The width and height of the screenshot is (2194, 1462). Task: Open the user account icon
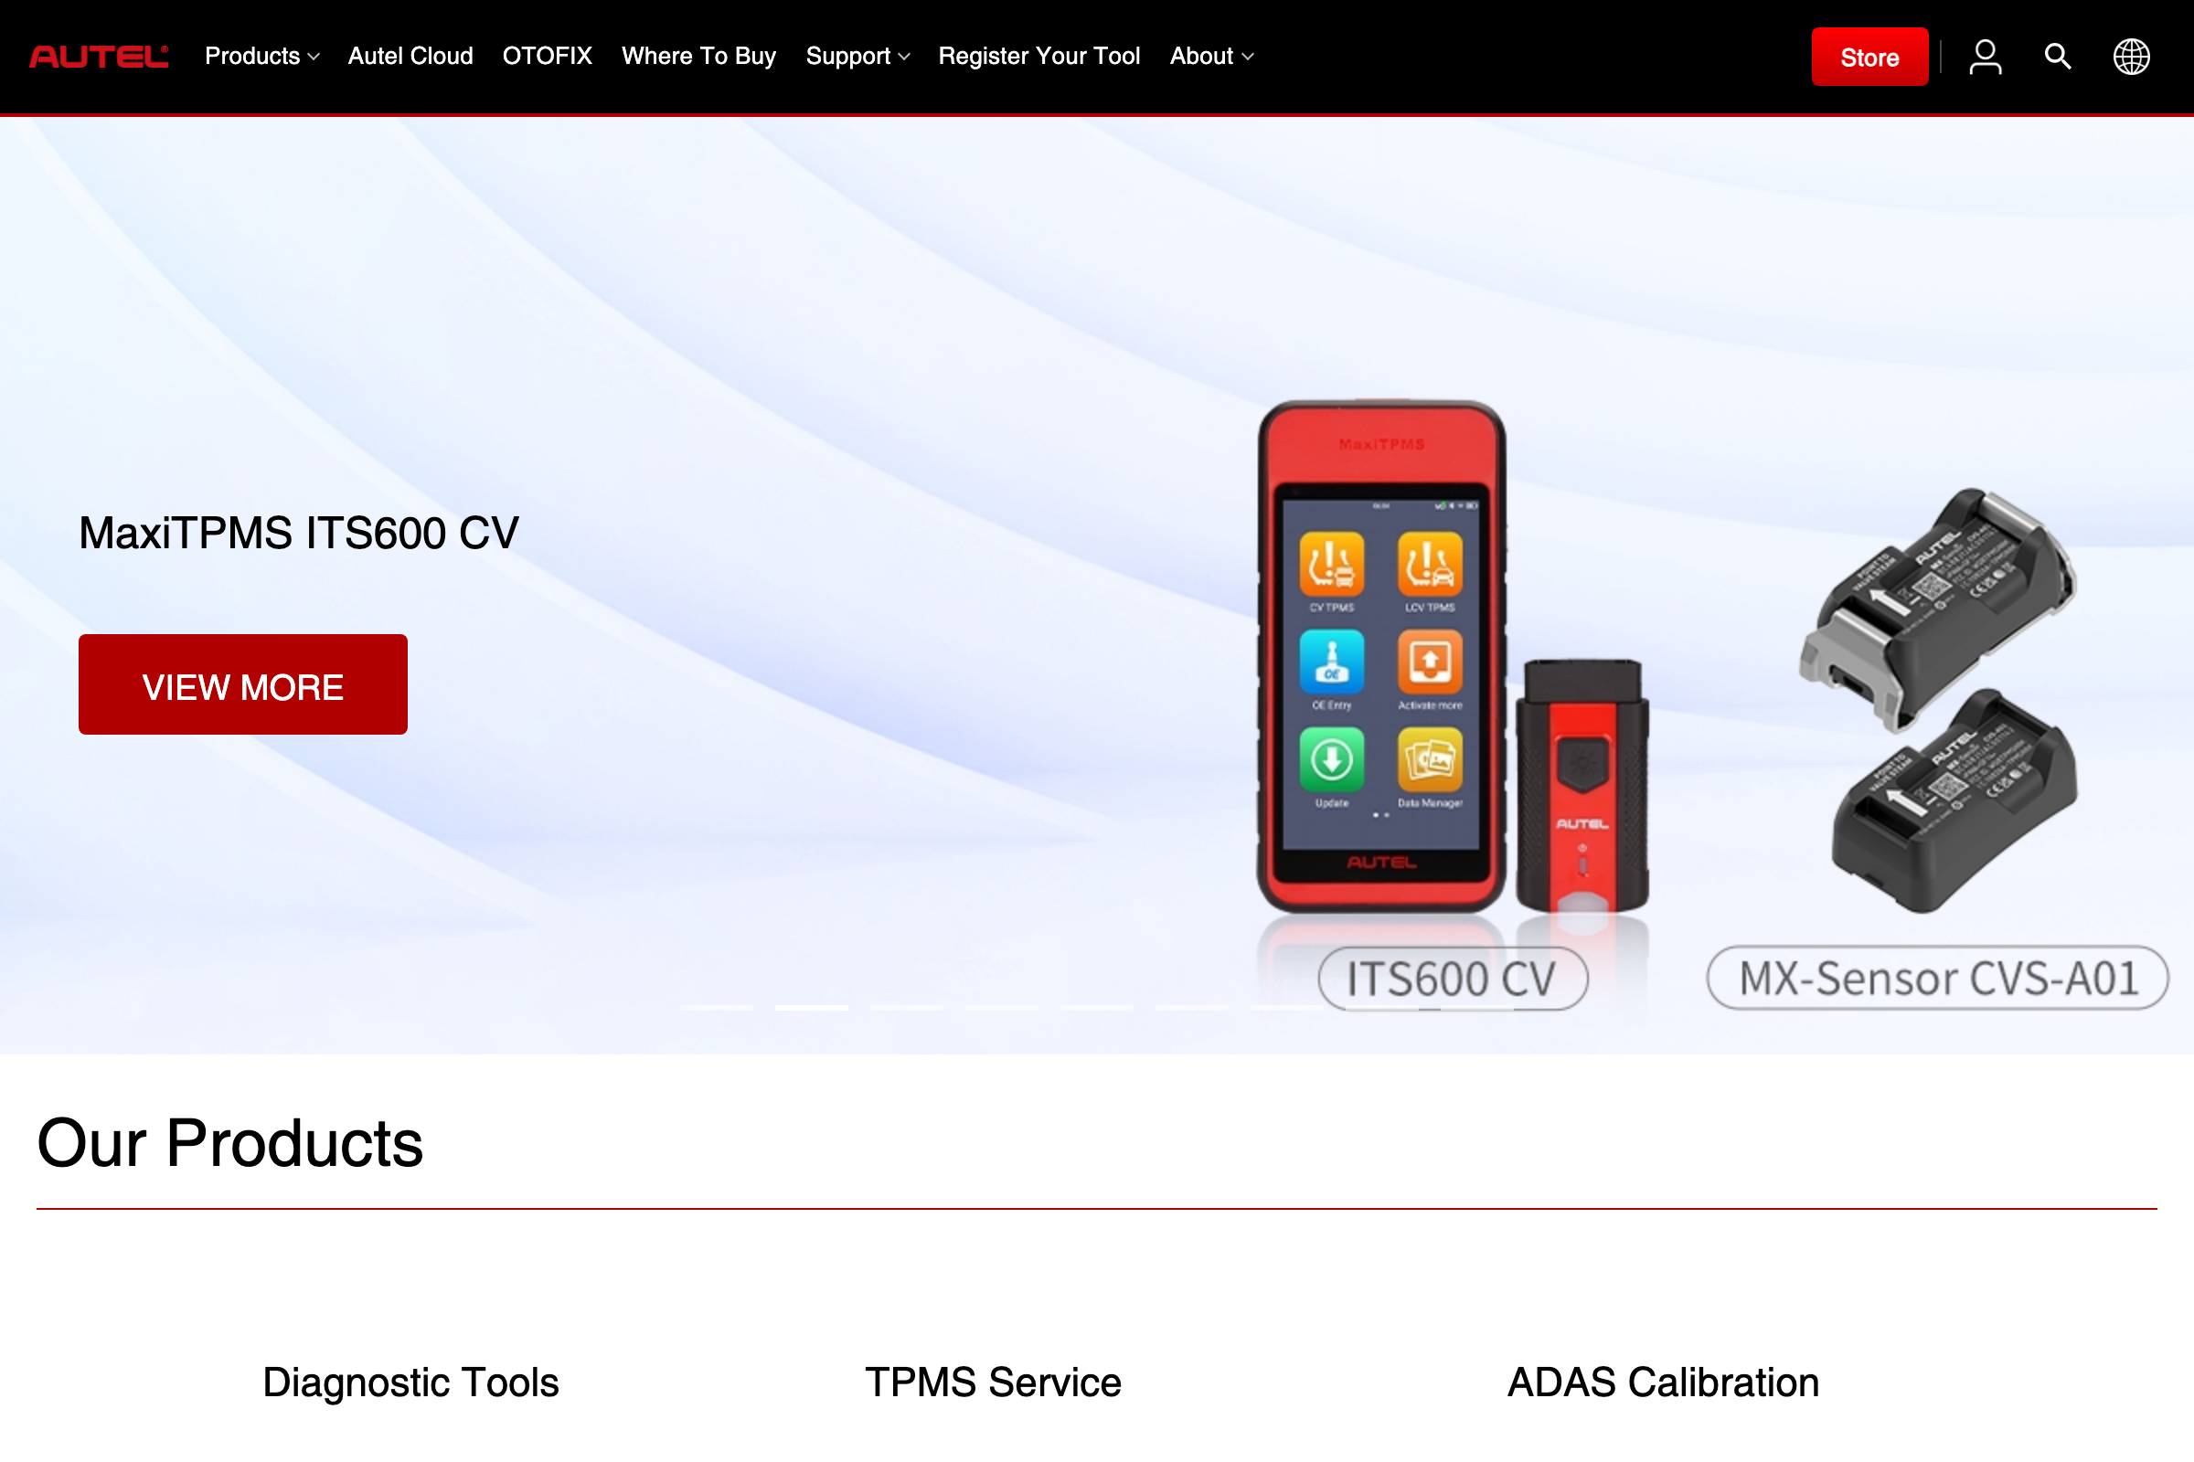pos(1985,57)
